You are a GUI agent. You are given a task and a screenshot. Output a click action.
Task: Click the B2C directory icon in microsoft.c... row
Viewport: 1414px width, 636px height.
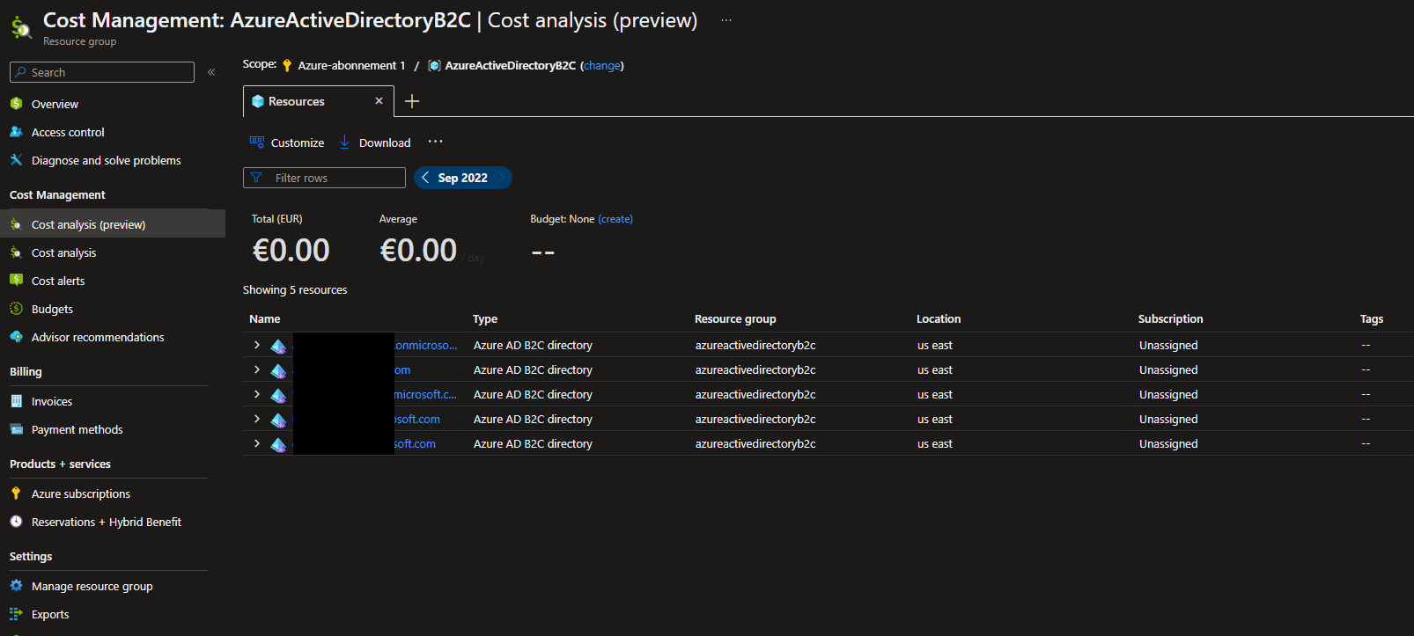278,395
